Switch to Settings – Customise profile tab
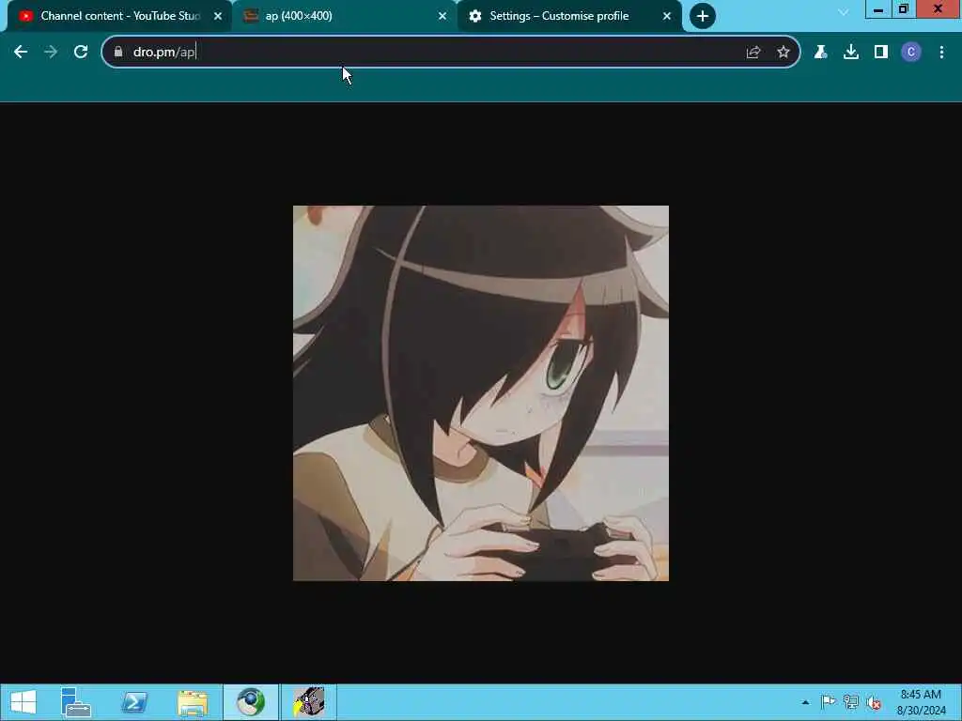 point(569,16)
